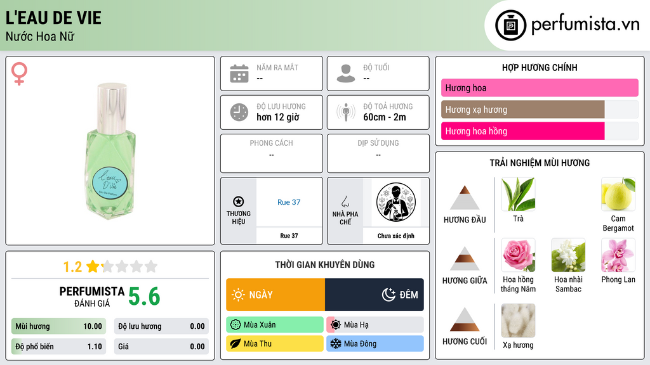Click the hơn 12 giờ longevity value

[x=278, y=117]
